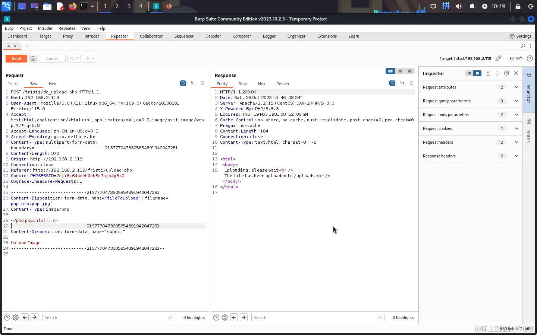Select tabbed request/response layout

[410, 71]
